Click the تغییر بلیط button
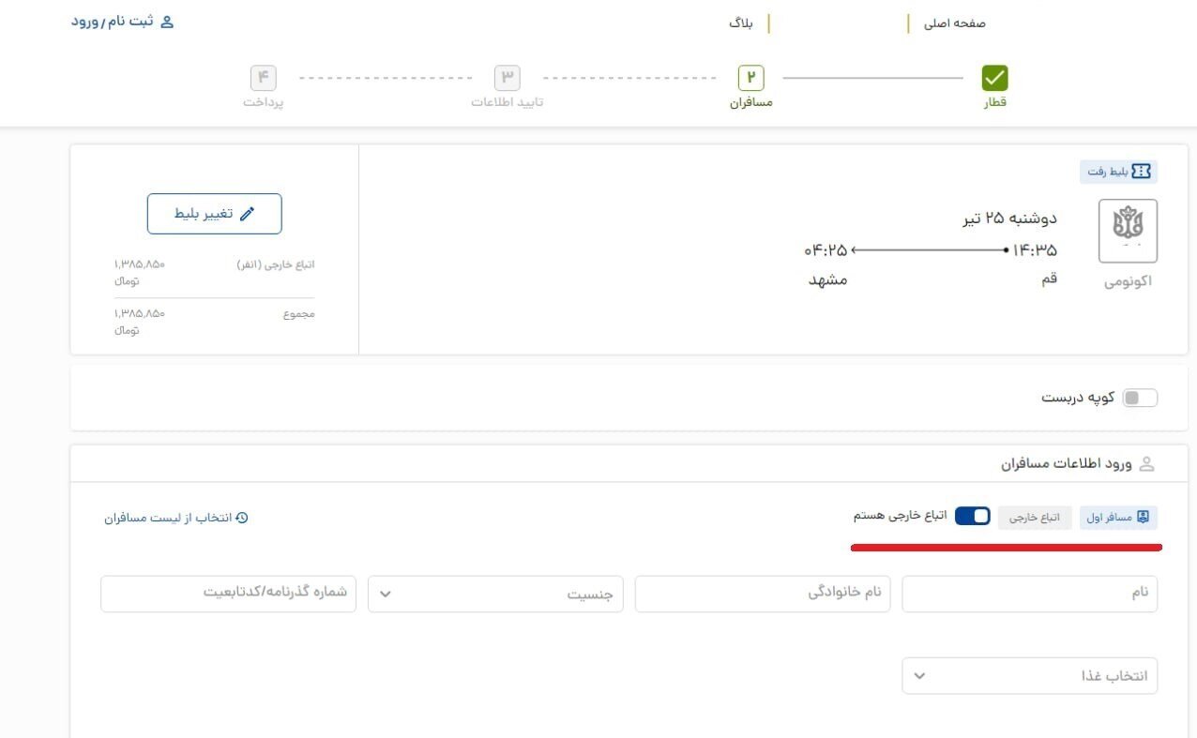 214,213
